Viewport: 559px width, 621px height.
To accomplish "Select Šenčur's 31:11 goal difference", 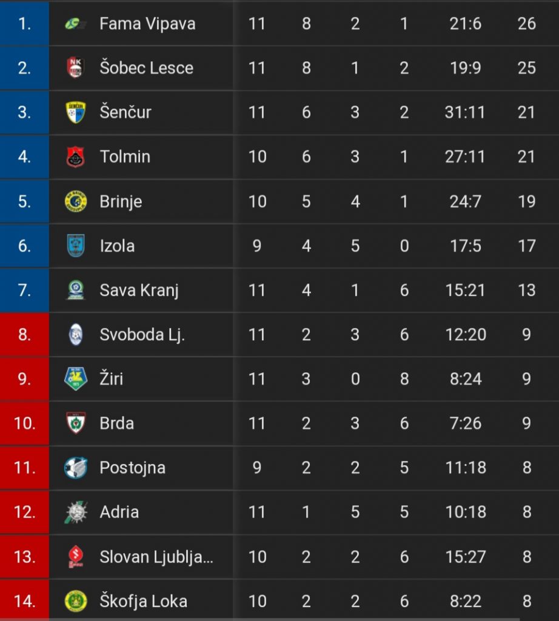I will point(465,112).
